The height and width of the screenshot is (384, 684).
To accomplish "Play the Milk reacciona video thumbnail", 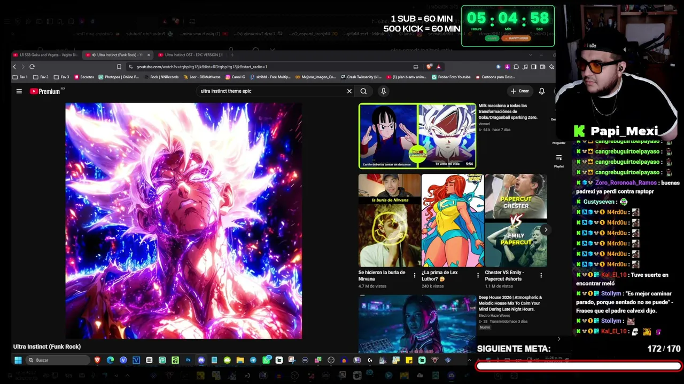I will tap(417, 136).
